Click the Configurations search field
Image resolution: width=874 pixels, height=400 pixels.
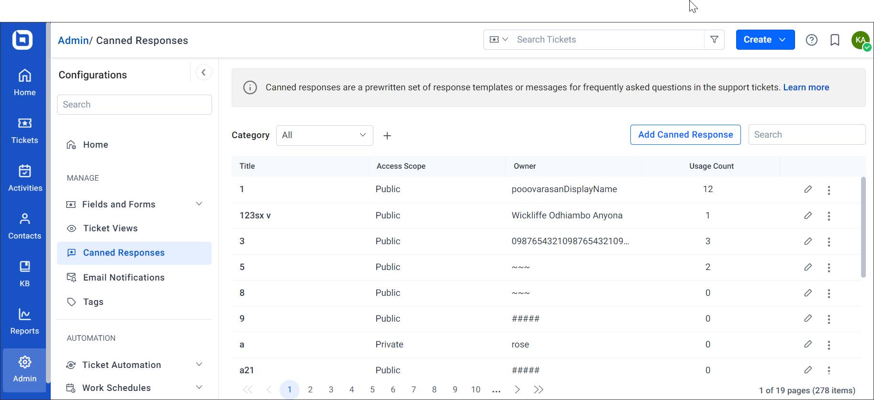pos(134,105)
